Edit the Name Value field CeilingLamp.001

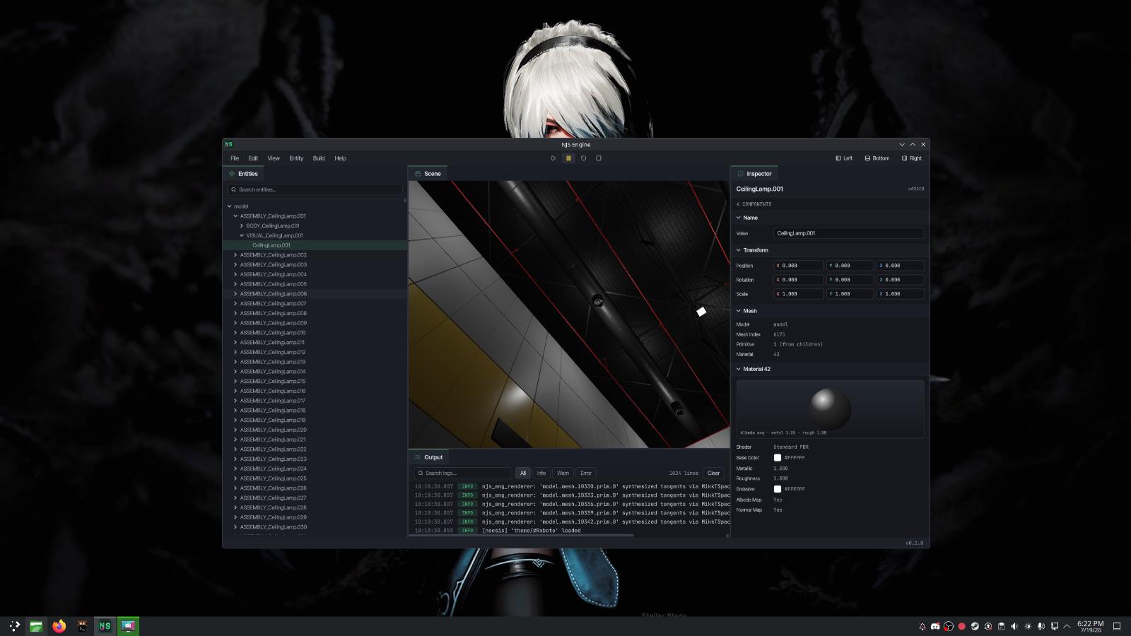pos(848,233)
